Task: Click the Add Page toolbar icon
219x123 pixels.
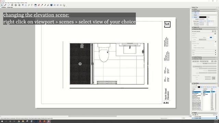Action: (x=54, y=5)
